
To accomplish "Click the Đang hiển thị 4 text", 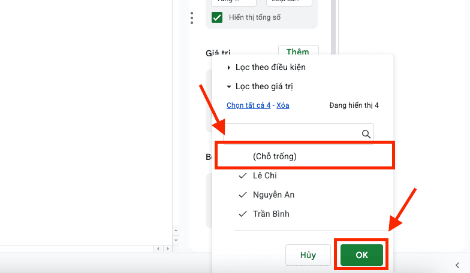I will pyautogui.click(x=354, y=105).
